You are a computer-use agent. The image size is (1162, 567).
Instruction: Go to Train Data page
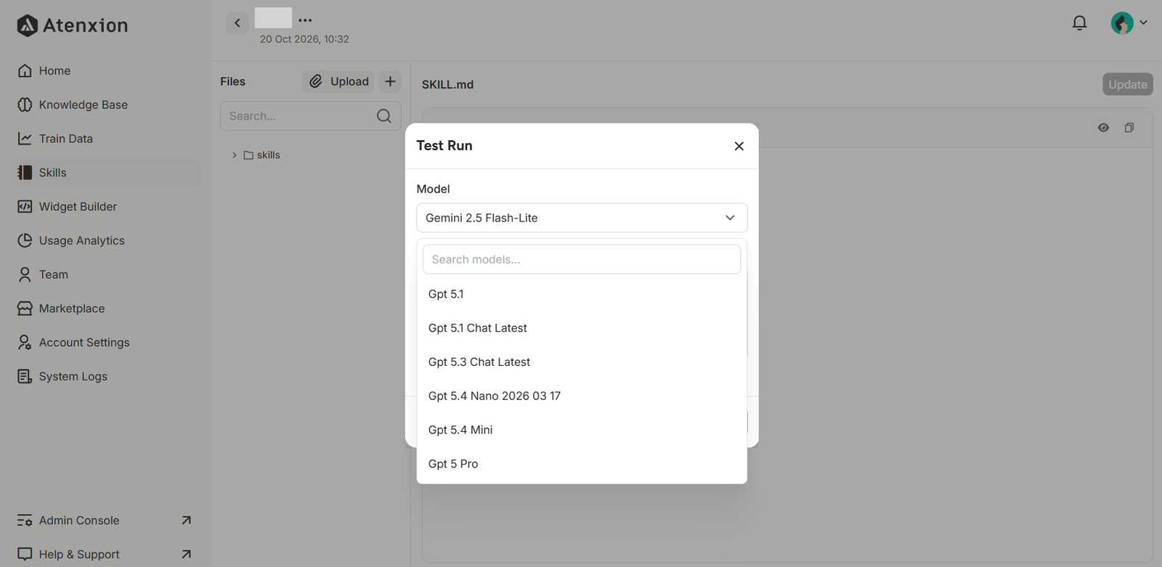pyautogui.click(x=106, y=139)
